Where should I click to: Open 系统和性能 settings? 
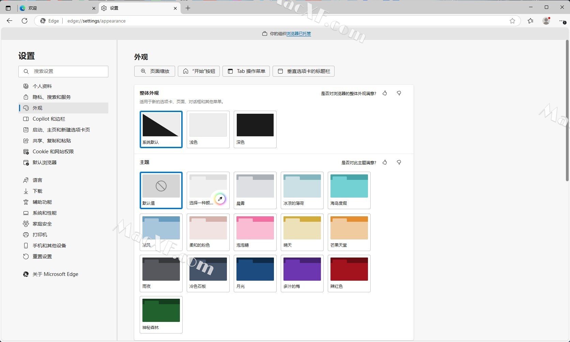tap(63, 213)
